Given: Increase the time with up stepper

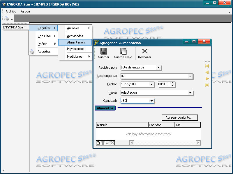Looking at the screenshot, I should (x=172, y=83).
